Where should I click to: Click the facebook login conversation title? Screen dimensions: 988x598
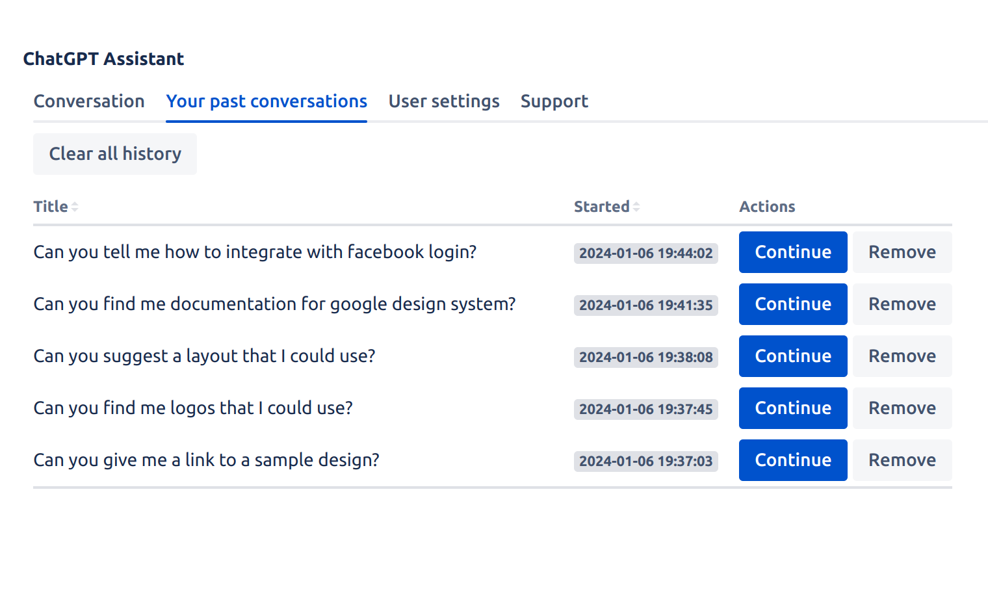pos(255,252)
